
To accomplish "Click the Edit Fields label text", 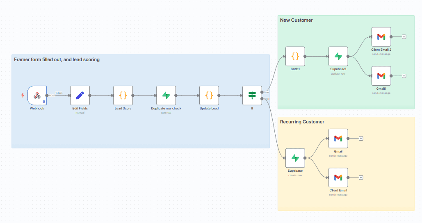I will pyautogui.click(x=80, y=108).
